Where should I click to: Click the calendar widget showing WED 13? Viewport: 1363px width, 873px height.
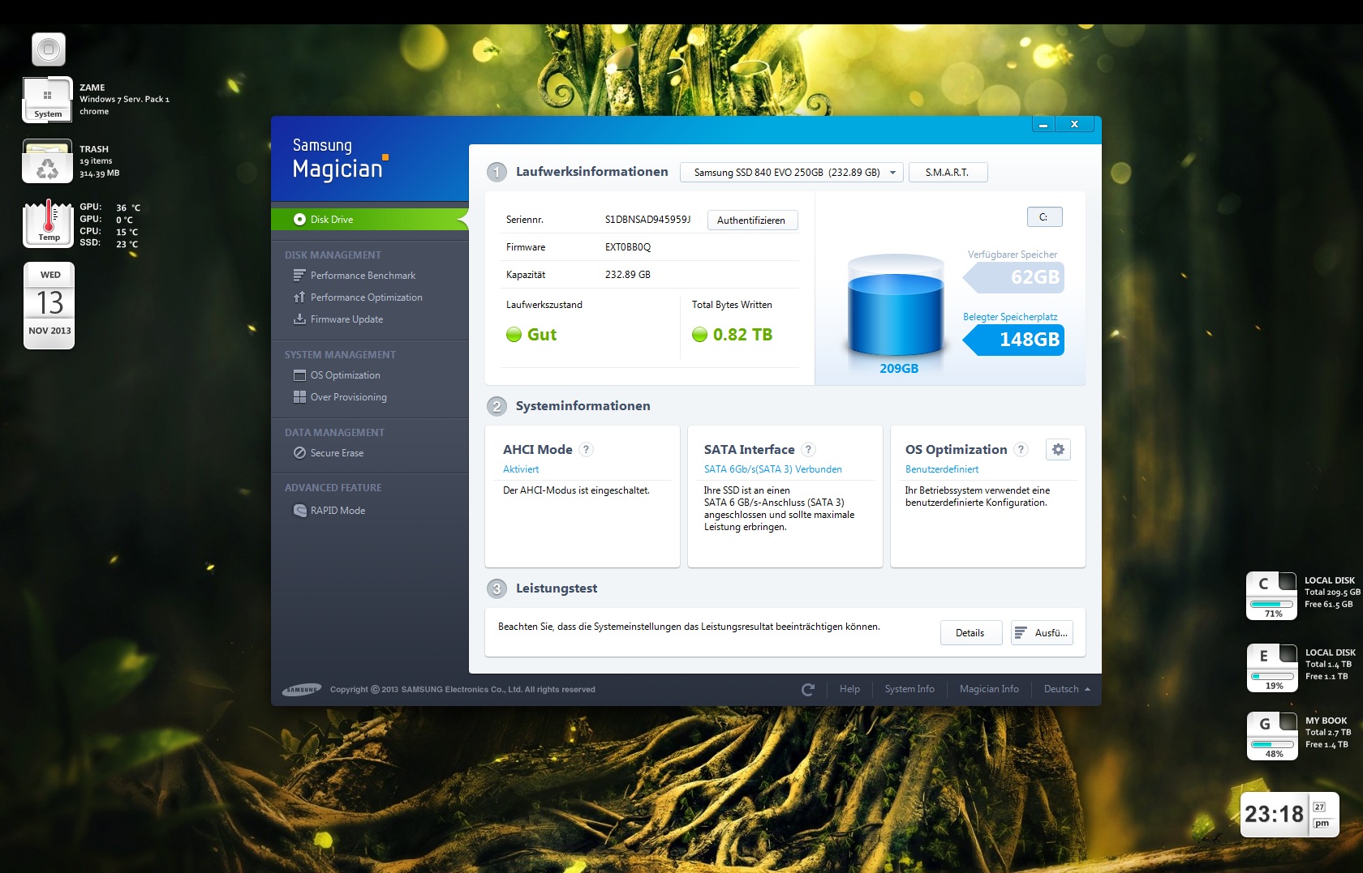49,306
